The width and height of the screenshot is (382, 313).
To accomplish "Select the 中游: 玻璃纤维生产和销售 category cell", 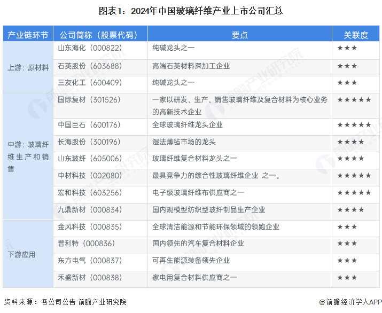I will 28,156.
